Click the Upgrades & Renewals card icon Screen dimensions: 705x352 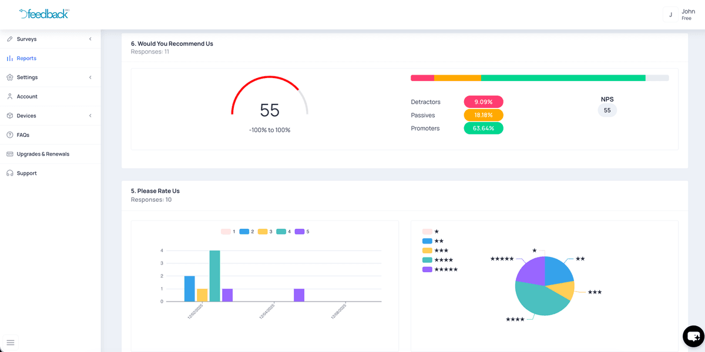point(10,154)
